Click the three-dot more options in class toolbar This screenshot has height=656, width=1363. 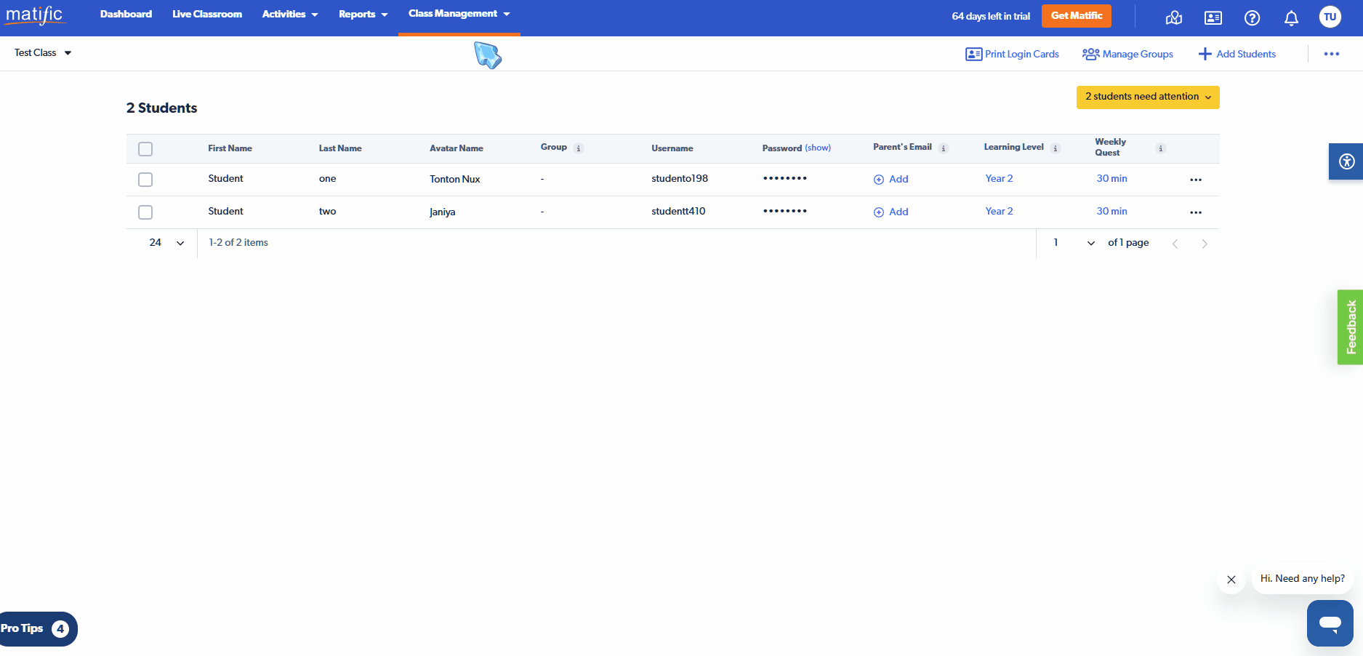tap(1331, 54)
